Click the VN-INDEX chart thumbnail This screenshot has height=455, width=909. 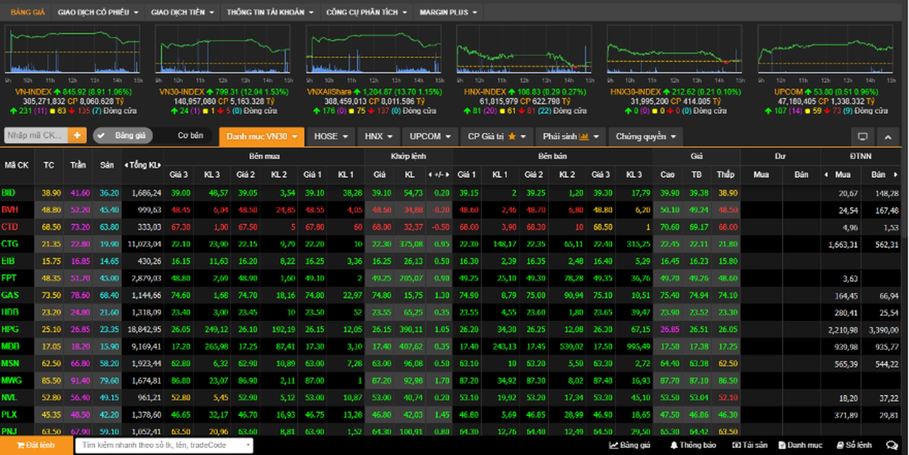pos(72,50)
